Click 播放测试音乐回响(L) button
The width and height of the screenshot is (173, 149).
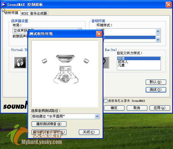click(49, 132)
